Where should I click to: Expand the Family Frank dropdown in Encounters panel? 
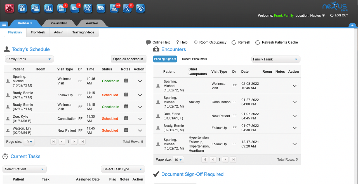point(276,59)
